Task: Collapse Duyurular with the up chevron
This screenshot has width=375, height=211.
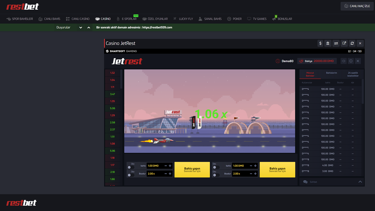Action: click(89, 27)
